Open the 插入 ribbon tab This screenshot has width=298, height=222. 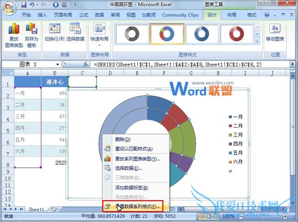pos(42,15)
